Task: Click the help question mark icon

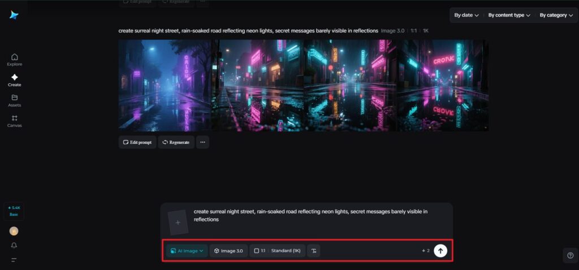Action: click(x=570, y=255)
